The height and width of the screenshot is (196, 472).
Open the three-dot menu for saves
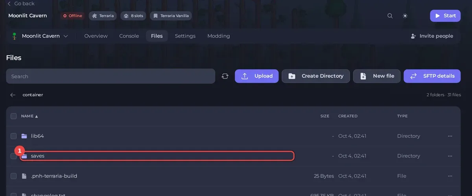(x=450, y=156)
